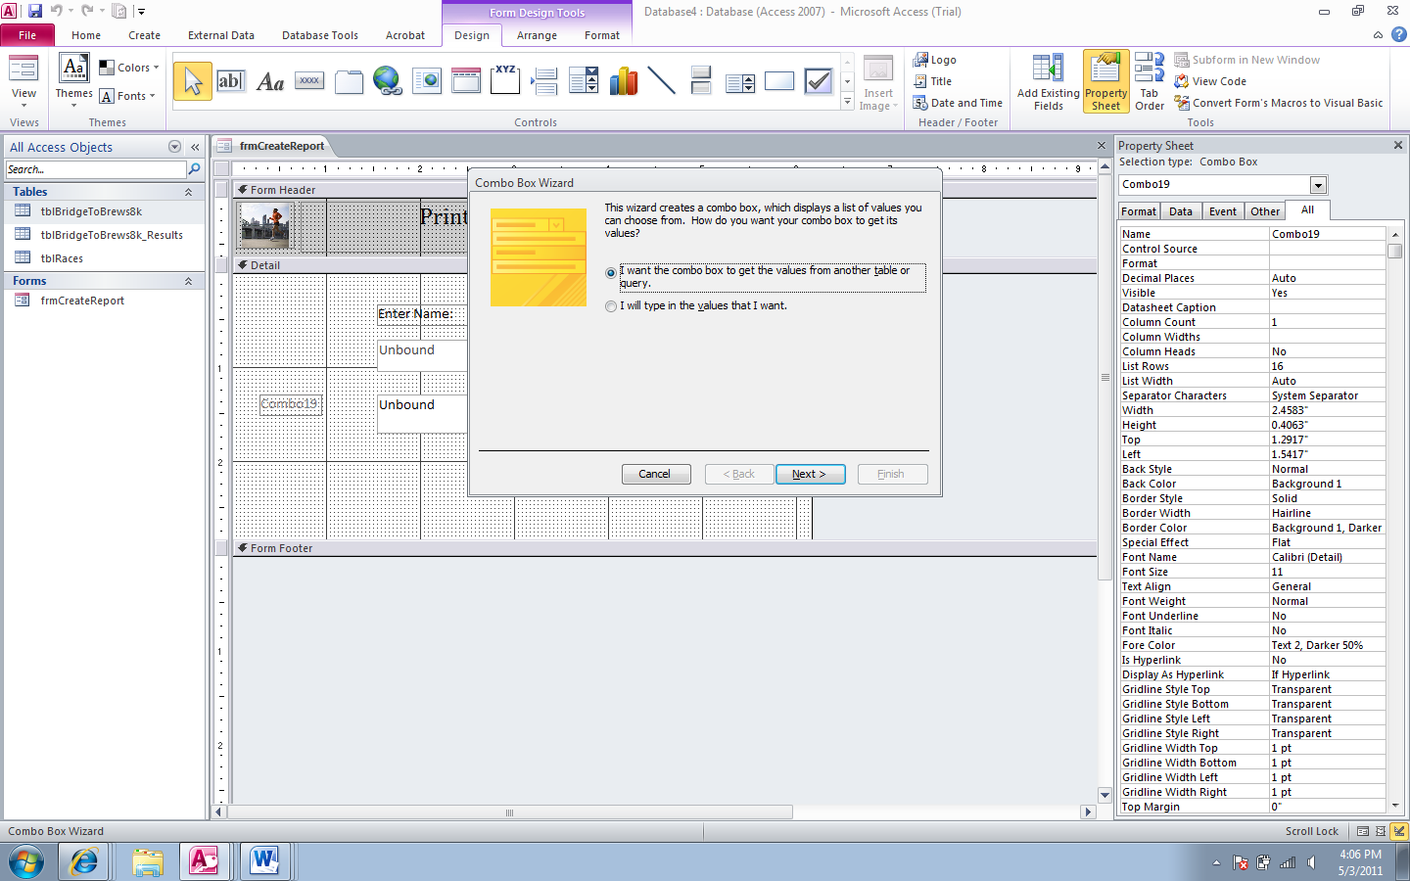Select the Check Box control
This screenshot has height=881, width=1410.
[818, 80]
